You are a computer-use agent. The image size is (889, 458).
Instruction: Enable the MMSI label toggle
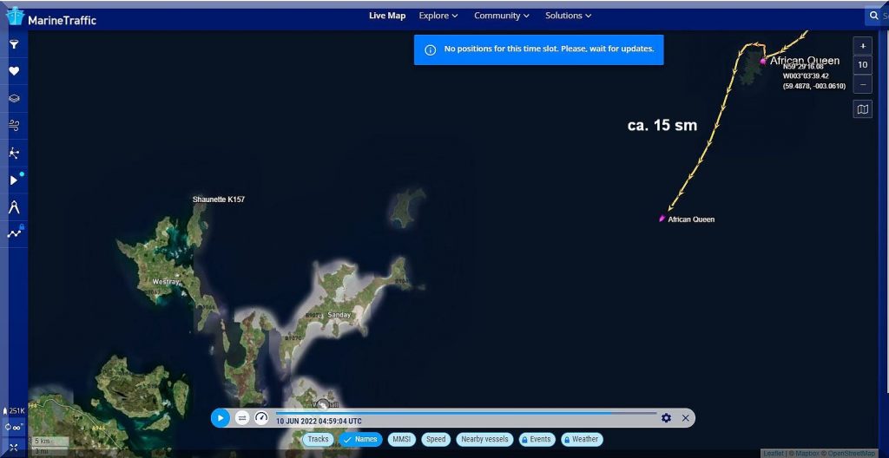coord(400,440)
